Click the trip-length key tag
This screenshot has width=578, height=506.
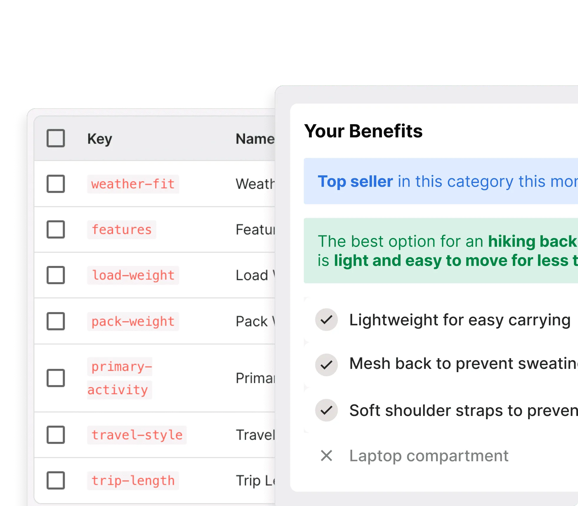click(x=133, y=481)
